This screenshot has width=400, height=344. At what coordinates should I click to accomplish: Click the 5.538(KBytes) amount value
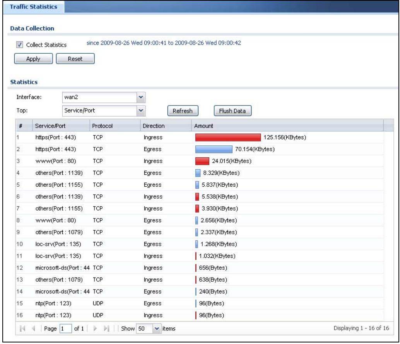pos(220,197)
